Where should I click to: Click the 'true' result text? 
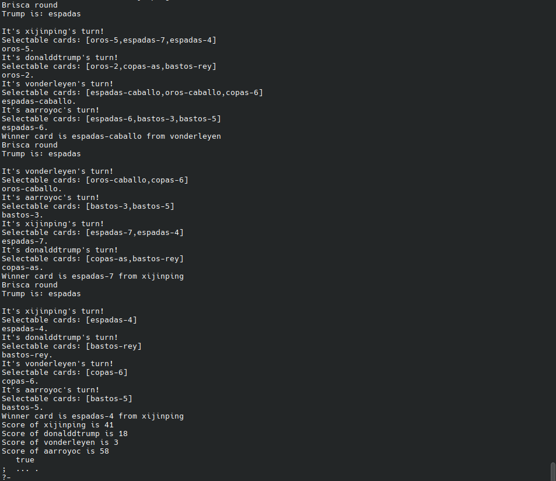(x=25, y=460)
